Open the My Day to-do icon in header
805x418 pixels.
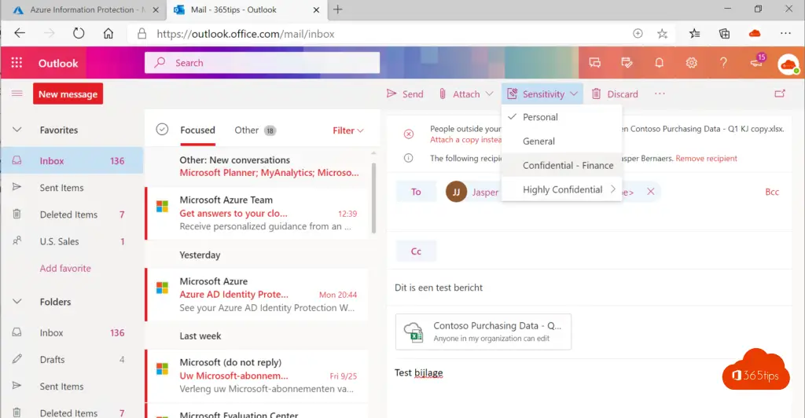(627, 63)
